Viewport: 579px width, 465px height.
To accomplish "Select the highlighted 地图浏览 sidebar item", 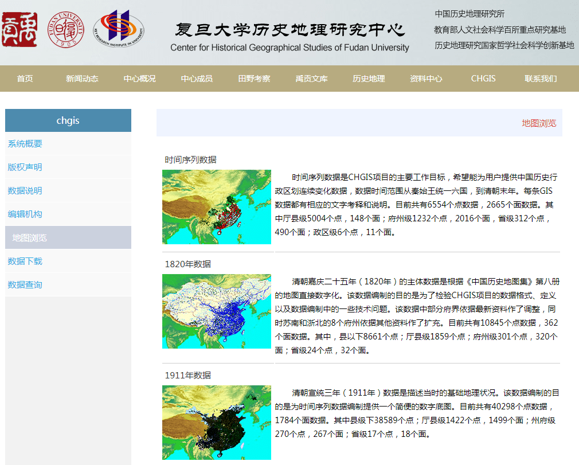I will click(68, 237).
